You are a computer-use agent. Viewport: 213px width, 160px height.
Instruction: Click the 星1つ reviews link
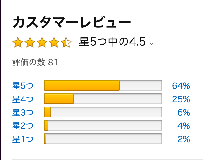pos(23,139)
